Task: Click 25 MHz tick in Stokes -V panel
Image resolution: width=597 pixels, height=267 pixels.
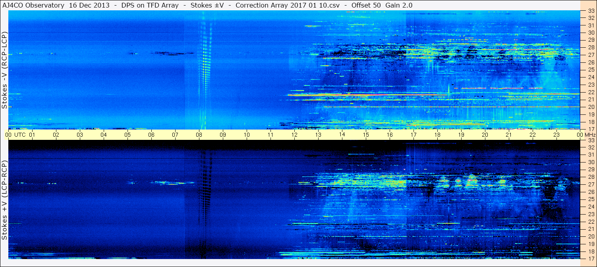Action: coord(591,70)
